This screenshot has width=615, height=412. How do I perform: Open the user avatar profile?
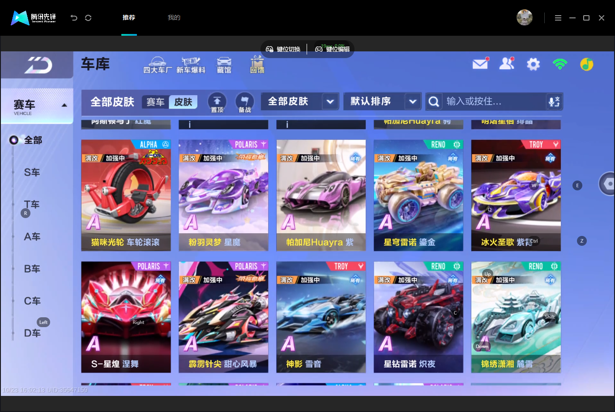click(525, 17)
